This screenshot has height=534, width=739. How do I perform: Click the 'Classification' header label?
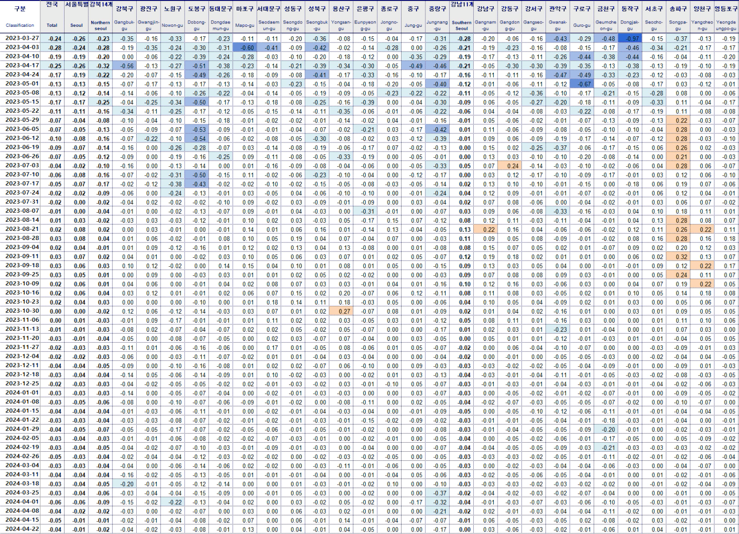tap(20, 25)
